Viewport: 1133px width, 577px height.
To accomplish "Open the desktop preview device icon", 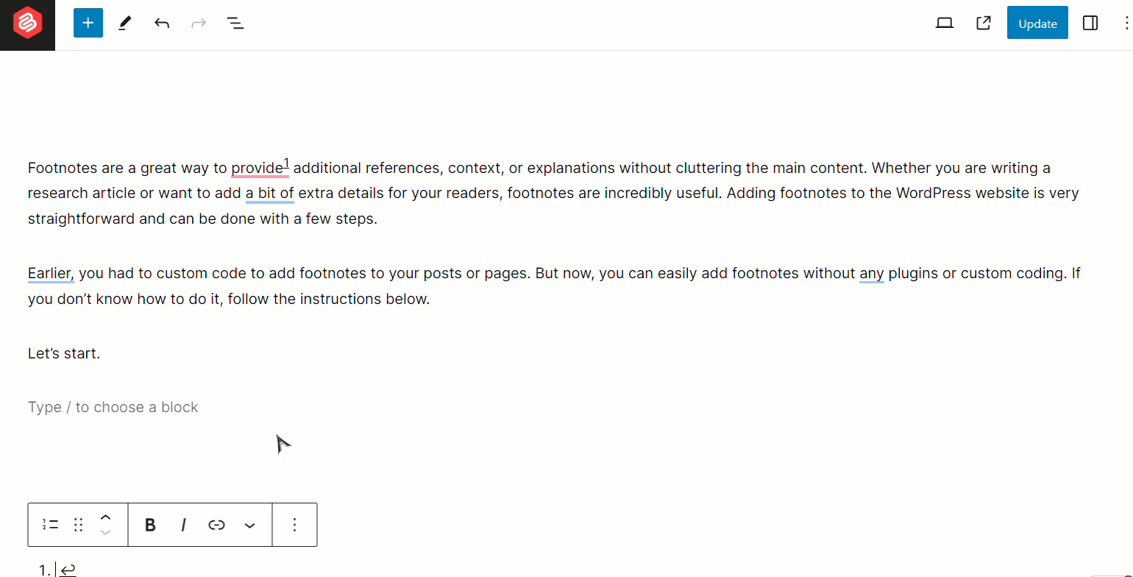I will [x=945, y=23].
